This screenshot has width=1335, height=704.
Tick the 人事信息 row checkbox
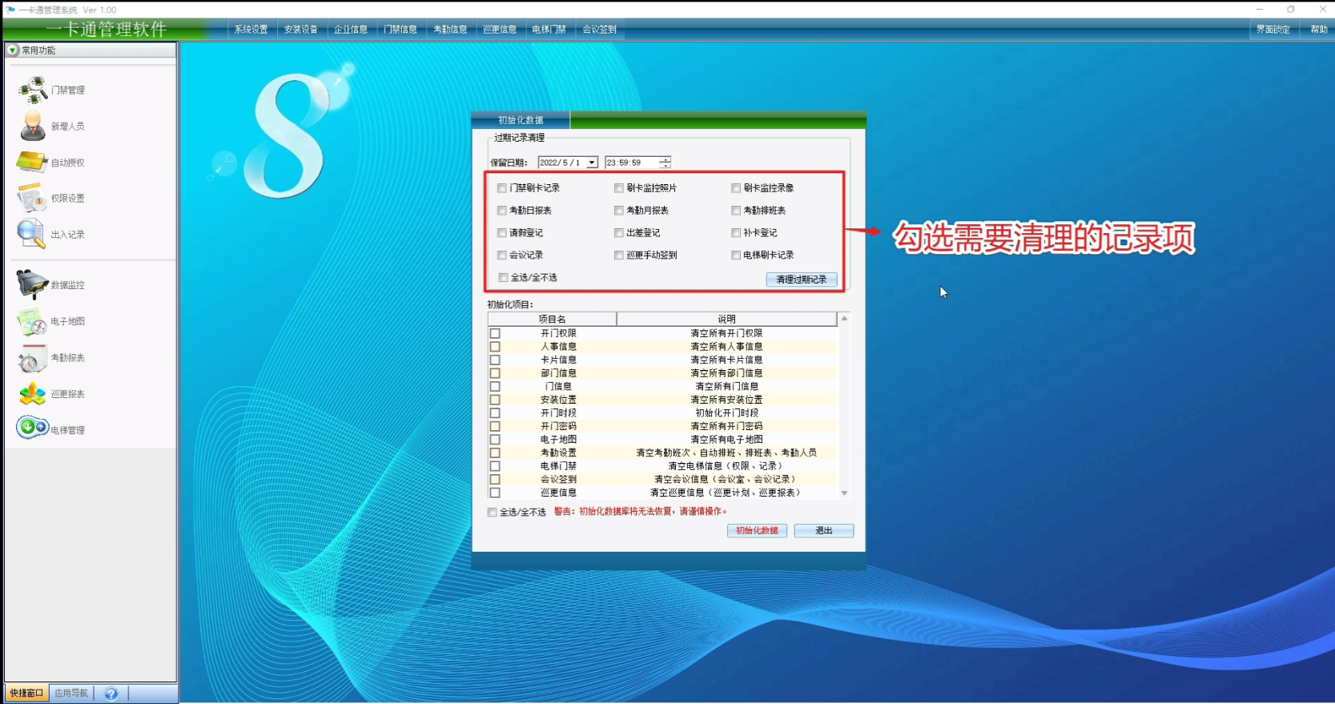pos(495,347)
